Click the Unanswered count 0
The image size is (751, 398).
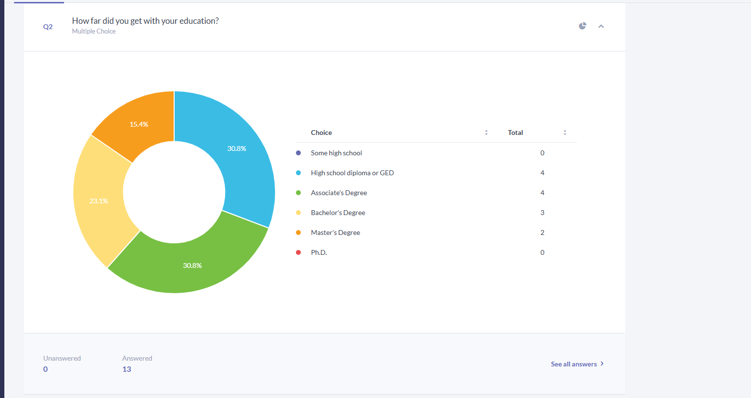click(46, 369)
